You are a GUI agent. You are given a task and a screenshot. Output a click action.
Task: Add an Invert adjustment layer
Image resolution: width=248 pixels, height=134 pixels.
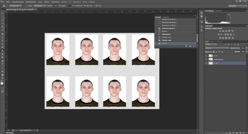point(220,38)
